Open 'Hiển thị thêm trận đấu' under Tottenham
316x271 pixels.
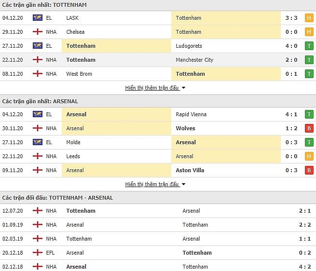point(152,88)
